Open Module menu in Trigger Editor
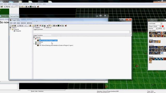166x93 pixels. tap(24, 23)
